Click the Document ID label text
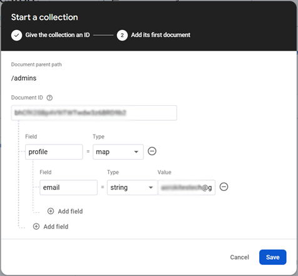Screen dimensions: 298x276 pos(27,98)
